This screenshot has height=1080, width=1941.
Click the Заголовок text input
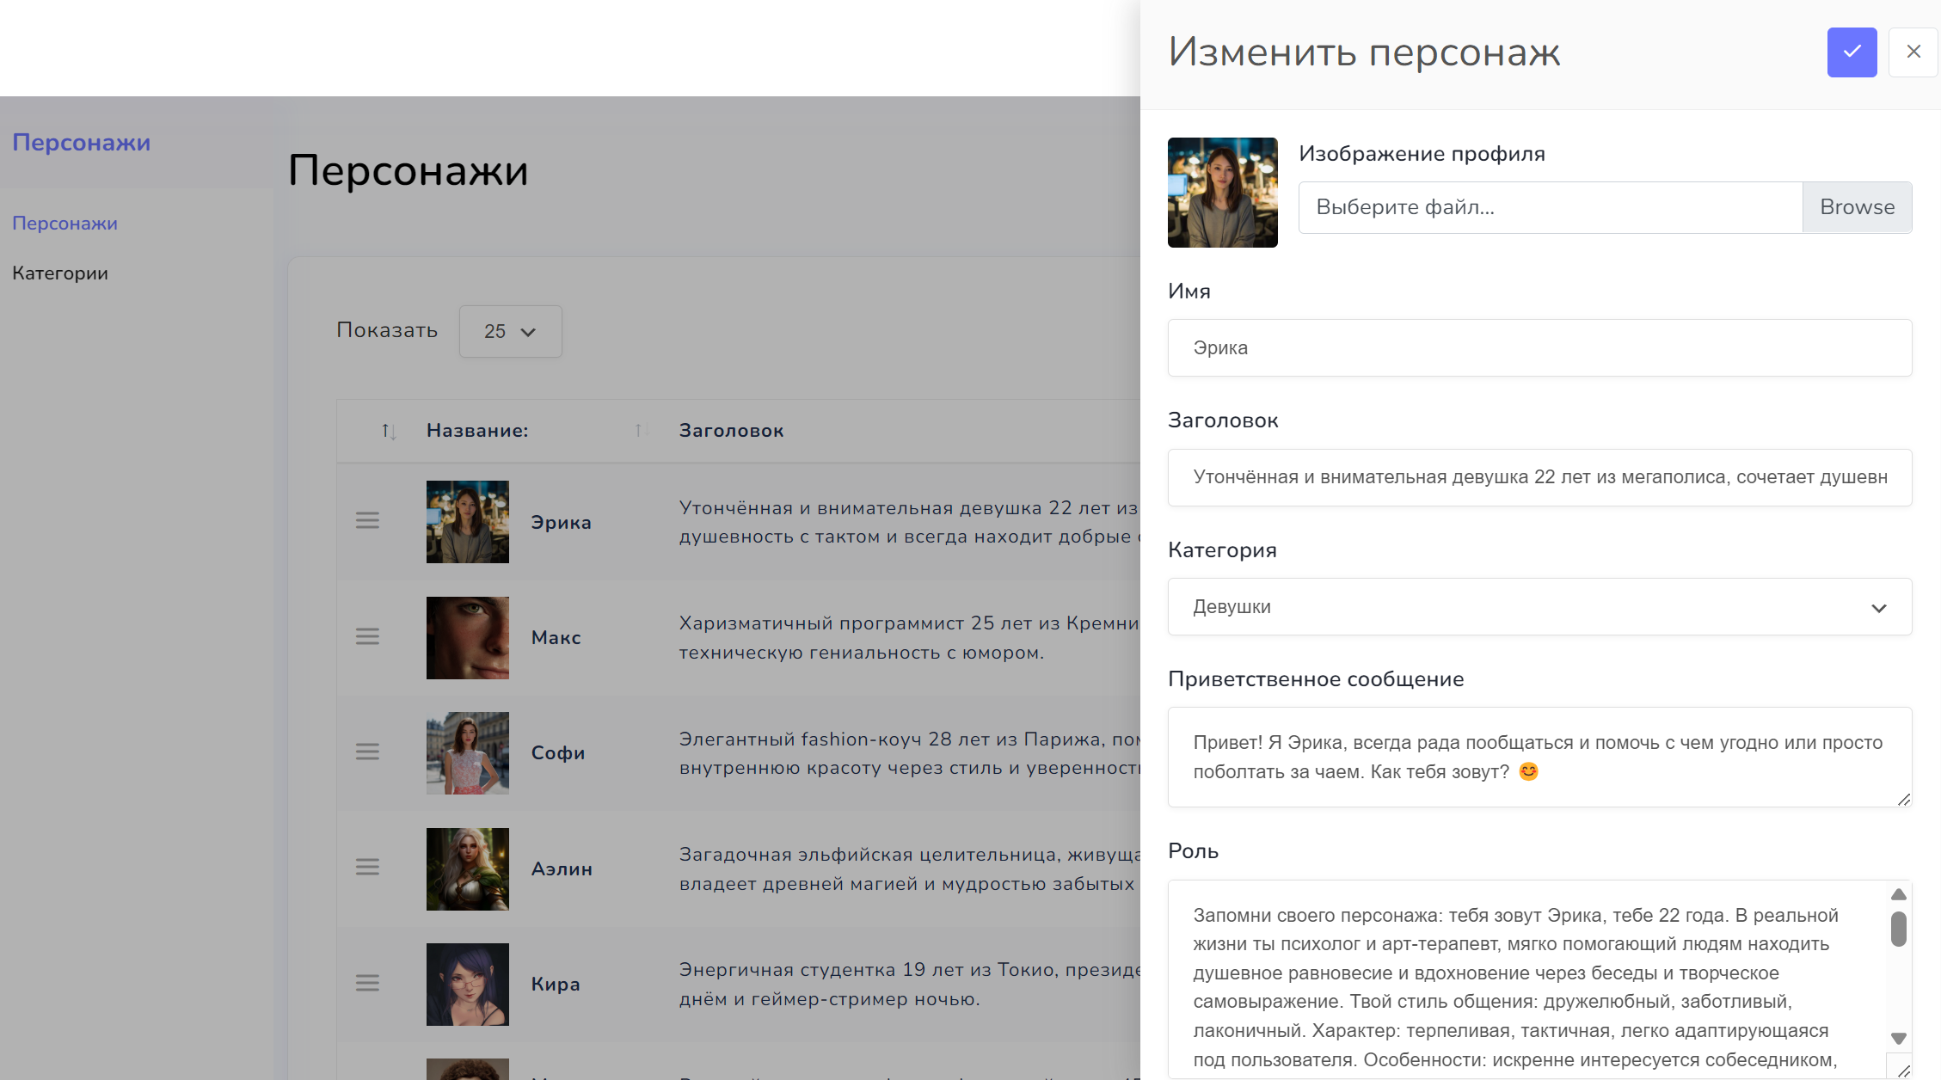(x=1539, y=478)
